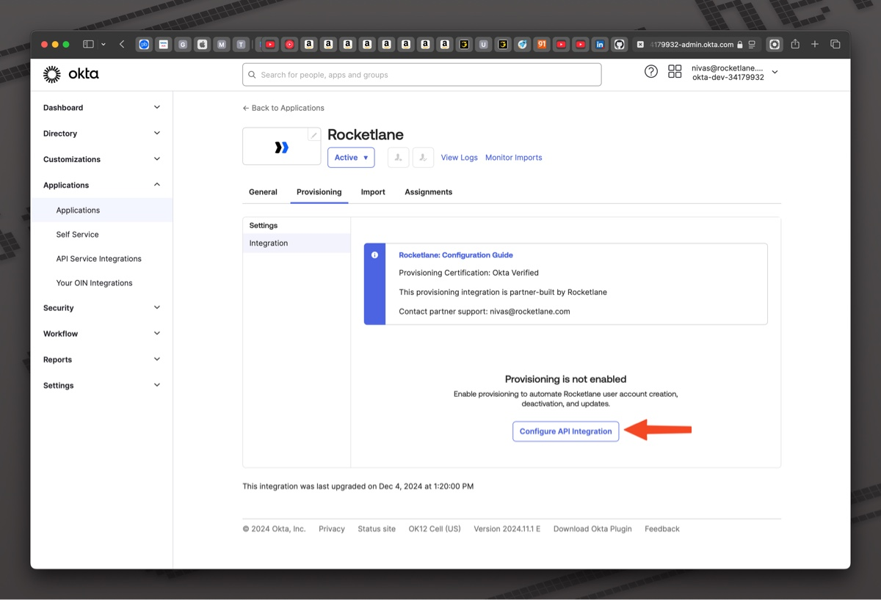Expand the Customizations sidebar section
This screenshot has width=881, height=600.
click(x=101, y=159)
